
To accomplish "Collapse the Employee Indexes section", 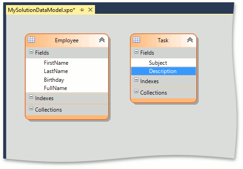I will click(31, 97).
